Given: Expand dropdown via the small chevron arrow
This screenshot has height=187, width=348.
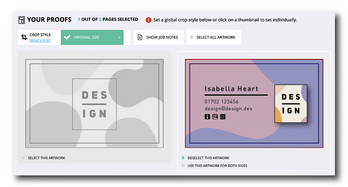Looking at the screenshot, I should (x=119, y=37).
